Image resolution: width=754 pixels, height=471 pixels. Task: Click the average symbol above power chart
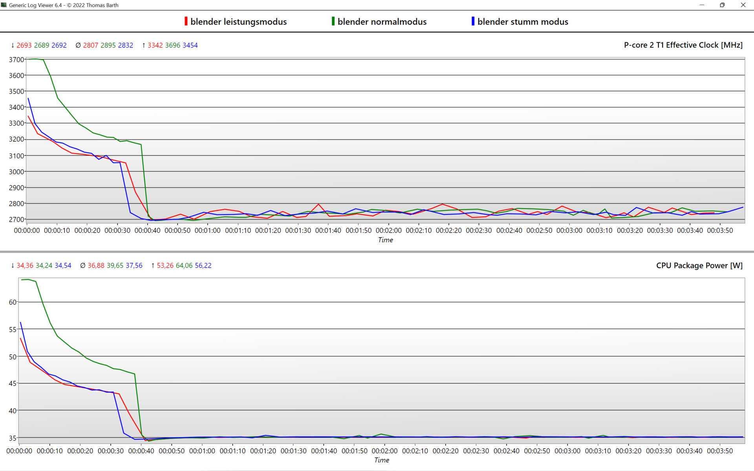82,266
